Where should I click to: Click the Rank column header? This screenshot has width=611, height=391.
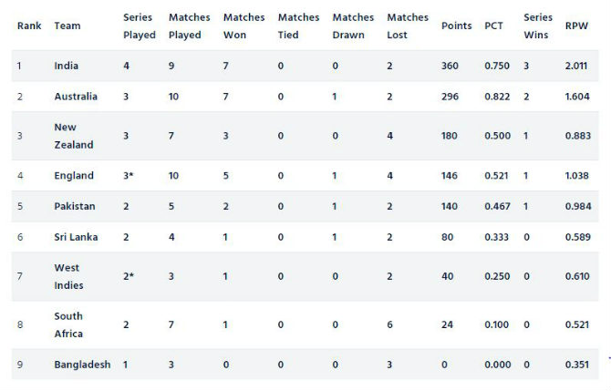point(28,26)
